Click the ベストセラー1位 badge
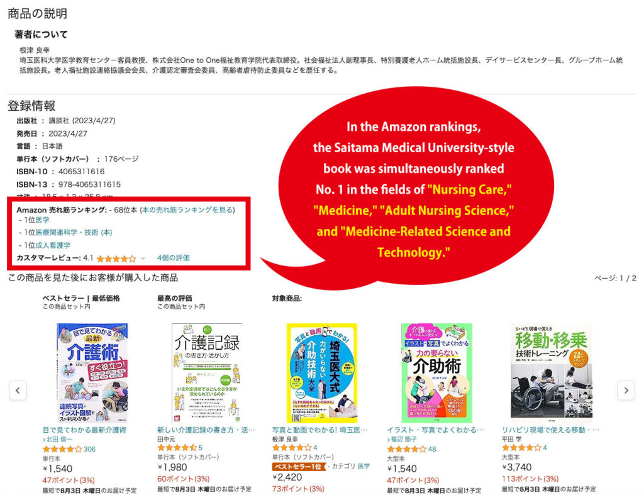The width and height of the screenshot is (644, 495). tap(298, 467)
